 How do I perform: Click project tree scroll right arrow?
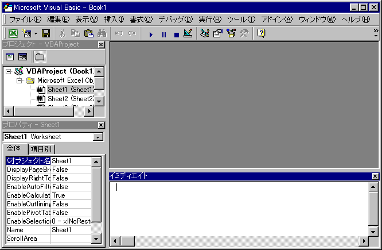pos(89,111)
